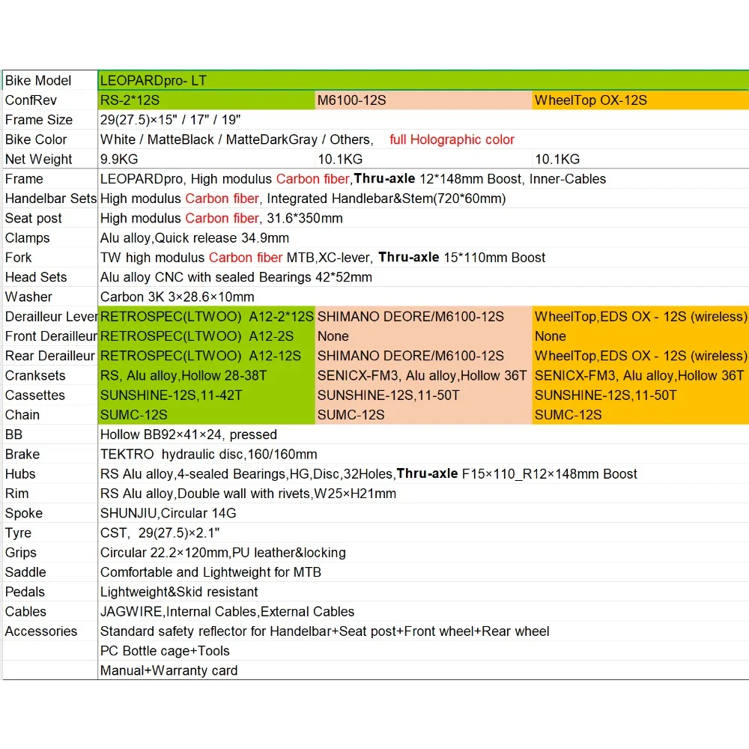
Task: Select WheelTop,EDS OX wireless in Derailleur Lever row
Action: coord(640,317)
